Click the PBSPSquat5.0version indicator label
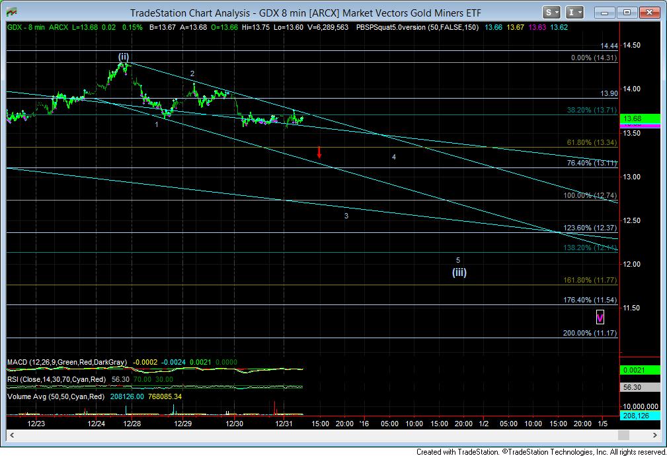The image size is (667, 456). point(417,27)
